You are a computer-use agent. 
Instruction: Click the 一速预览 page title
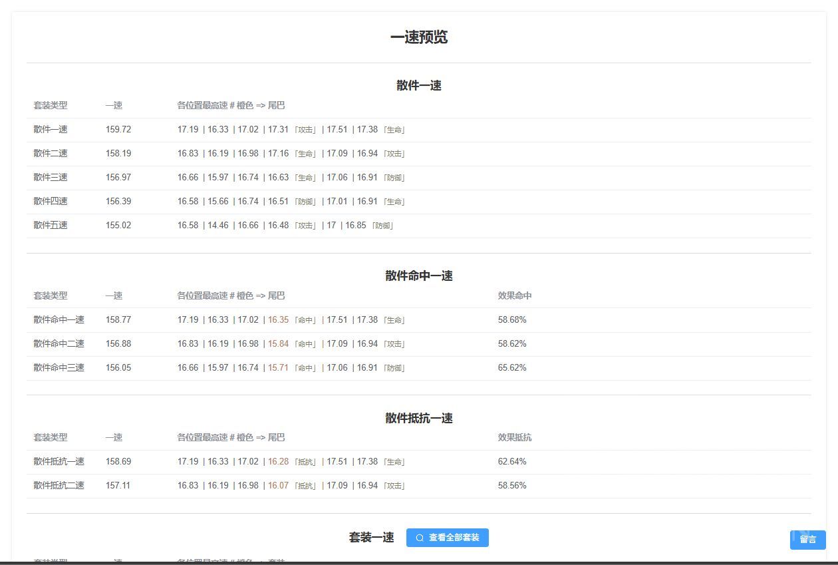[418, 37]
